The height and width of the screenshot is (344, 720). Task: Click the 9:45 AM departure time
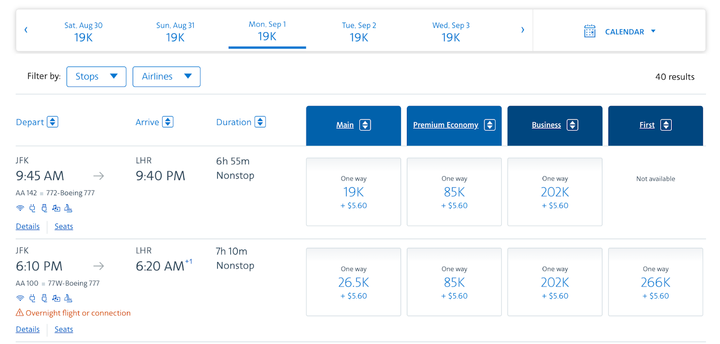(x=40, y=176)
